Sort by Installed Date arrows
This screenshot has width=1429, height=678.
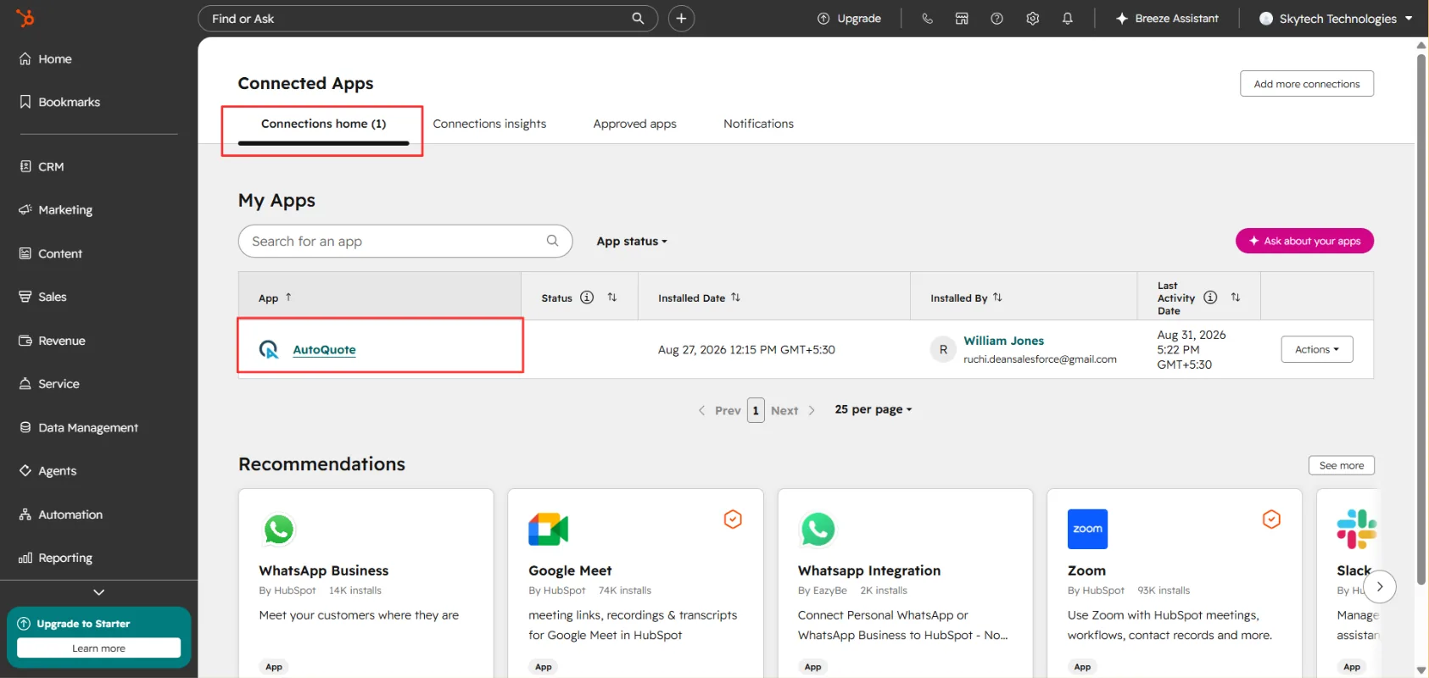(x=735, y=297)
